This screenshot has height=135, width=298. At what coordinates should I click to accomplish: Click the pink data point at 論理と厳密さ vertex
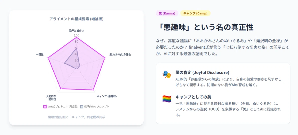77,37
